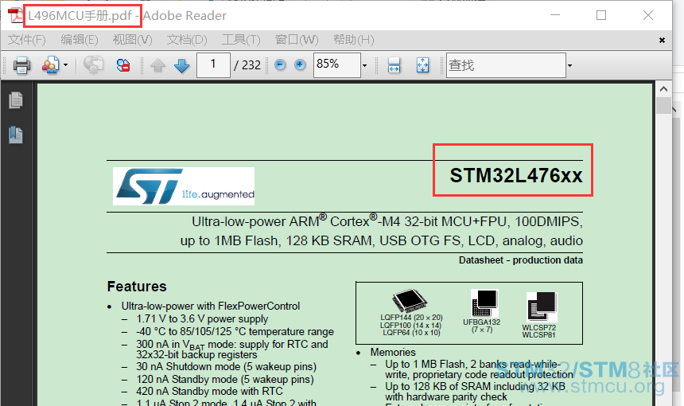Zoom in with the plus button
Image resolution: width=684 pixels, height=406 pixels.
tap(300, 65)
